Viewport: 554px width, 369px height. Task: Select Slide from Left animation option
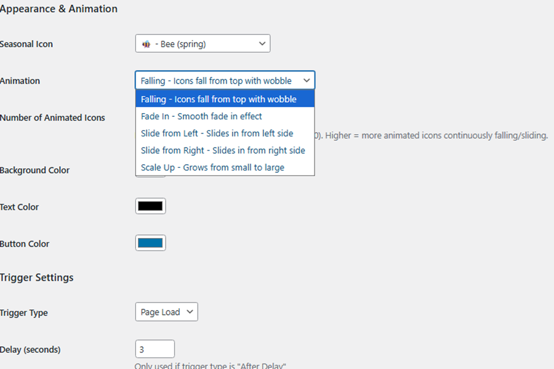tap(225, 133)
